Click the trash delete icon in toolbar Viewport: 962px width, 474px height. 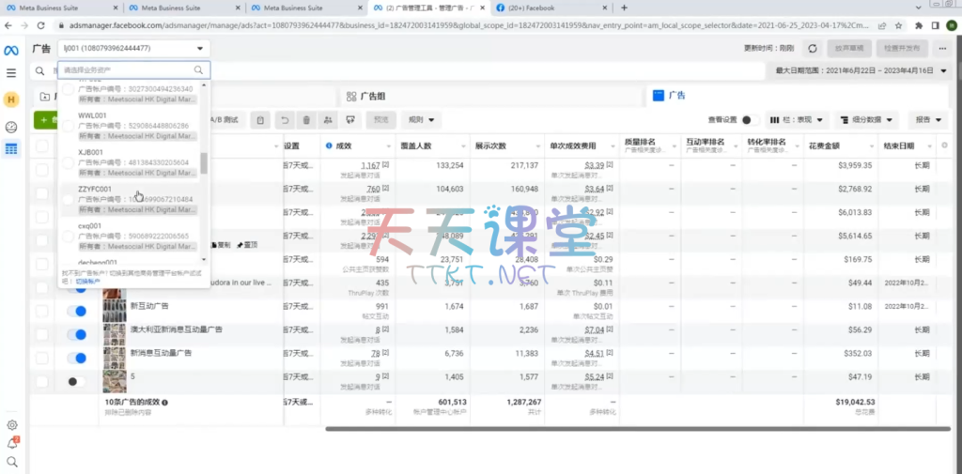click(306, 120)
